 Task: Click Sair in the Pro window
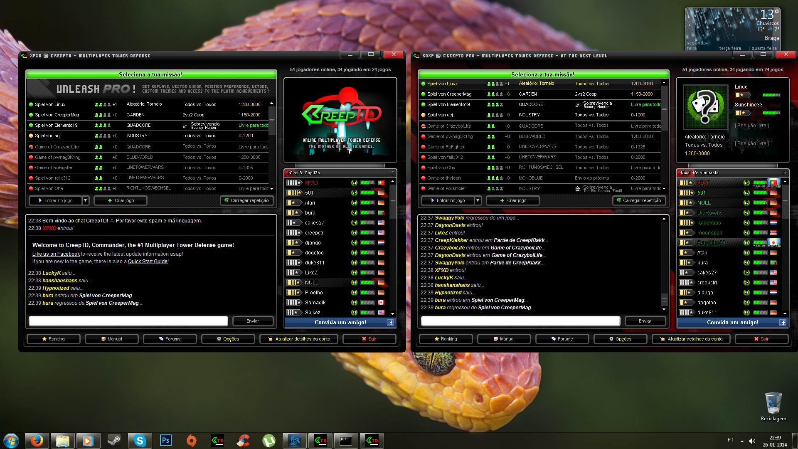pos(762,339)
